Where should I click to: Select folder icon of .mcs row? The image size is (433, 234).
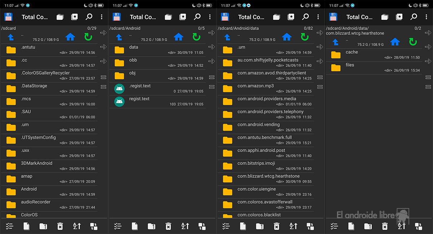11,102
